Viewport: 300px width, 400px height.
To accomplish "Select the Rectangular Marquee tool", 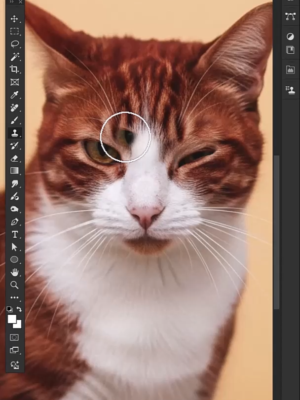I will 14,32.
